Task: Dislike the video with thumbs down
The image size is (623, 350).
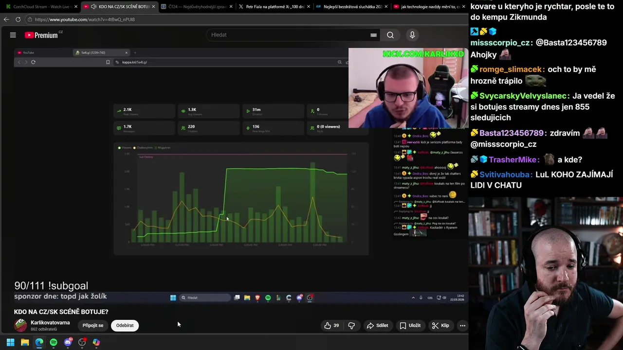Action: pos(351,326)
